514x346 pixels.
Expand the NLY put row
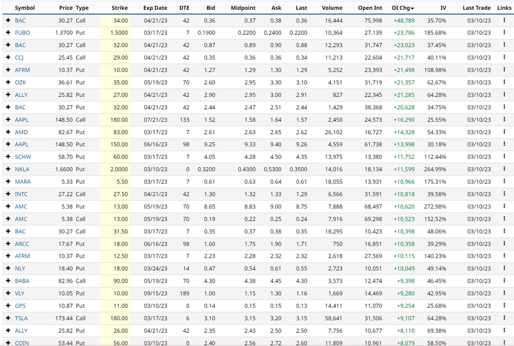[8, 269]
